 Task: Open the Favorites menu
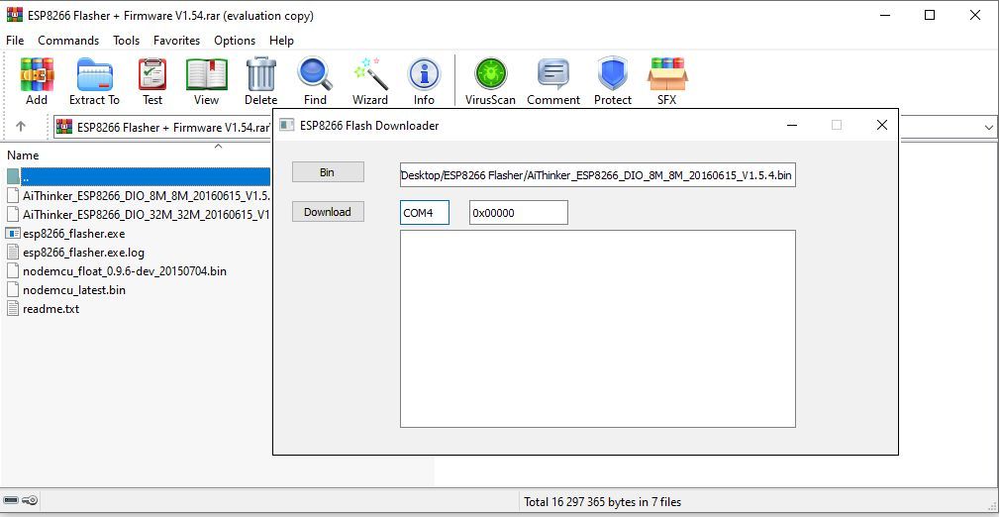coord(176,41)
